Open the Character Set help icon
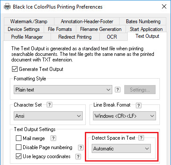 (x=49, y=105)
